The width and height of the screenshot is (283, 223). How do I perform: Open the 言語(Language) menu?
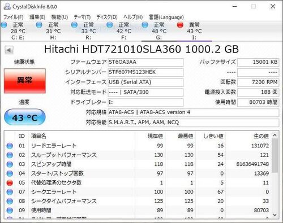[166, 18]
